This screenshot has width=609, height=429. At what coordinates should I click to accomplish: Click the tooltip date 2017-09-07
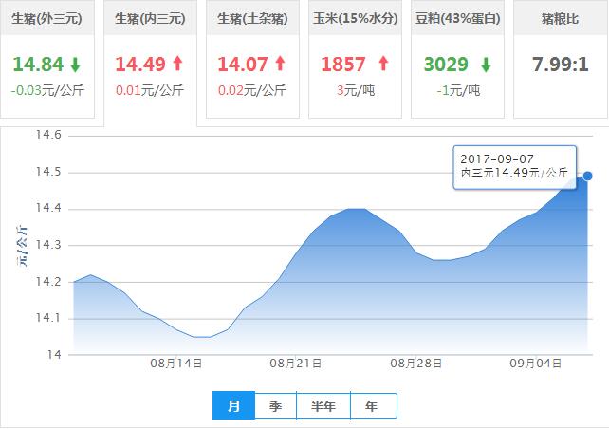[x=497, y=159]
